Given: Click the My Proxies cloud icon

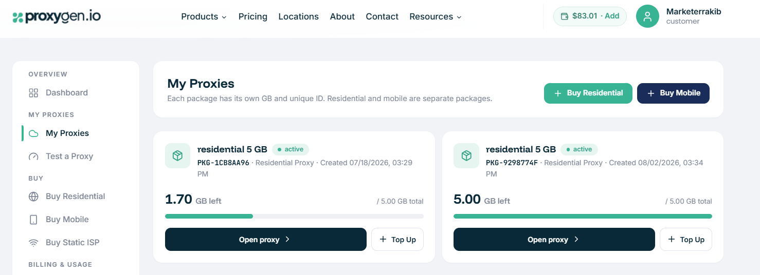Looking at the screenshot, I should click(x=33, y=133).
